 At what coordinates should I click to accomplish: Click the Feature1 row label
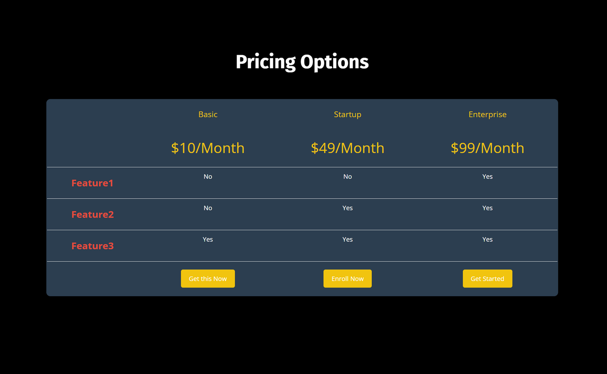[92, 183]
